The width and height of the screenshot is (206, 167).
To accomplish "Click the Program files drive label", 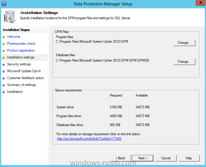I will (69, 116).
